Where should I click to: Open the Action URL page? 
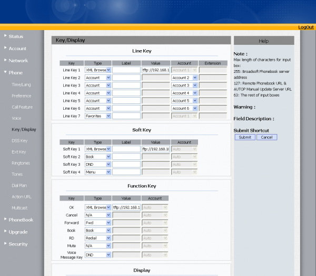(x=22, y=197)
